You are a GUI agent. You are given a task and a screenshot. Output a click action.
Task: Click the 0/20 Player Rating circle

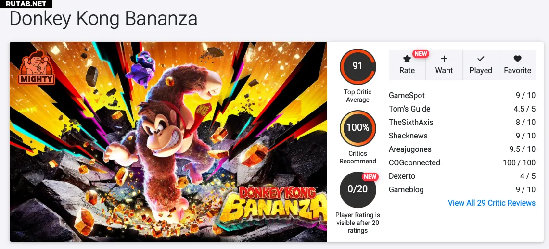[x=357, y=189]
